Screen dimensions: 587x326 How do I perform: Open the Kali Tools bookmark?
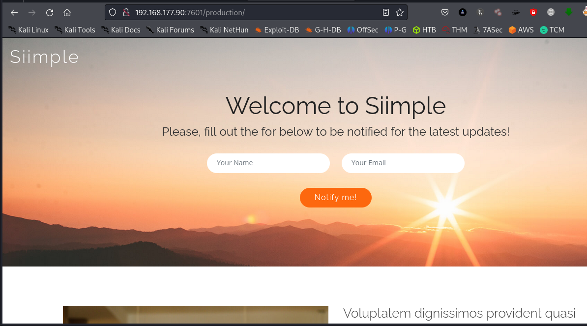pos(75,30)
